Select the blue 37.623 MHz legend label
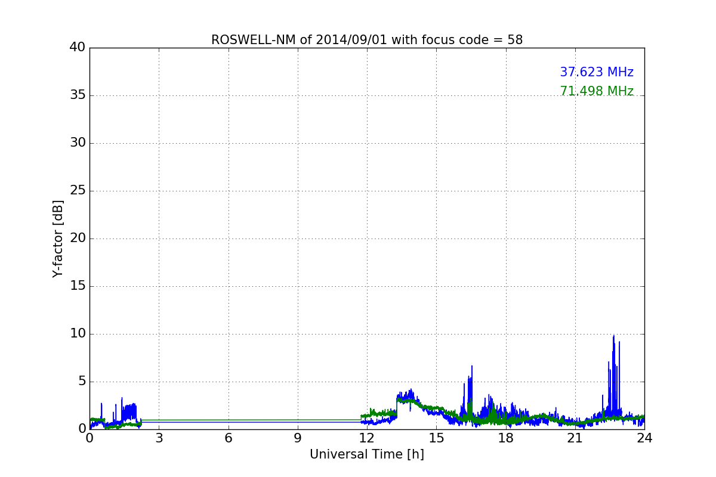This screenshot has height=477, width=716. tap(597, 72)
